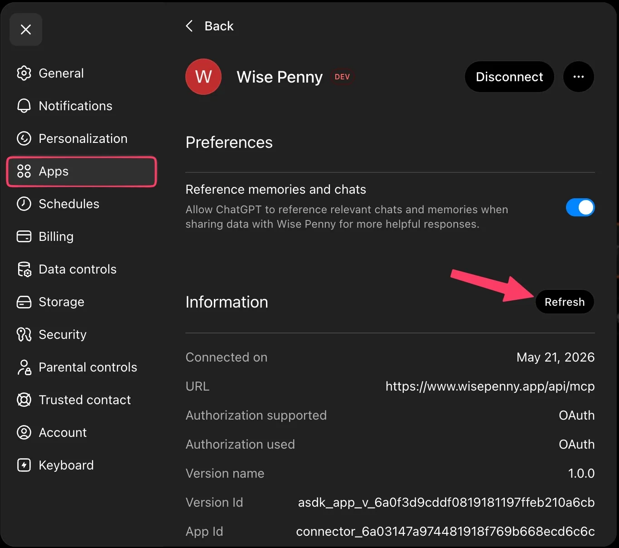
Task: Open Notifications settings section
Action: [x=82, y=106]
